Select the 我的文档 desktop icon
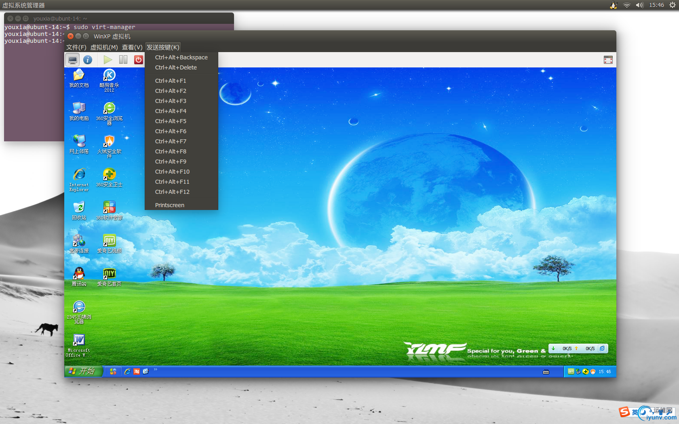679x424 pixels. click(x=79, y=78)
